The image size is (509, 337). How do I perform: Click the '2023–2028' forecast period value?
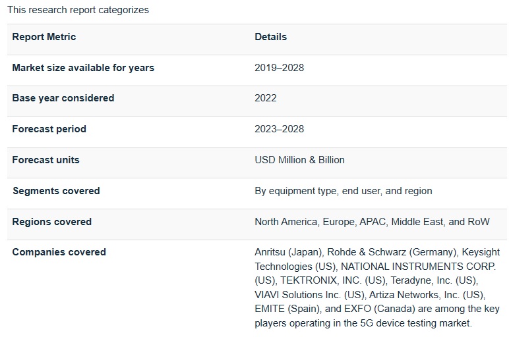279,129
